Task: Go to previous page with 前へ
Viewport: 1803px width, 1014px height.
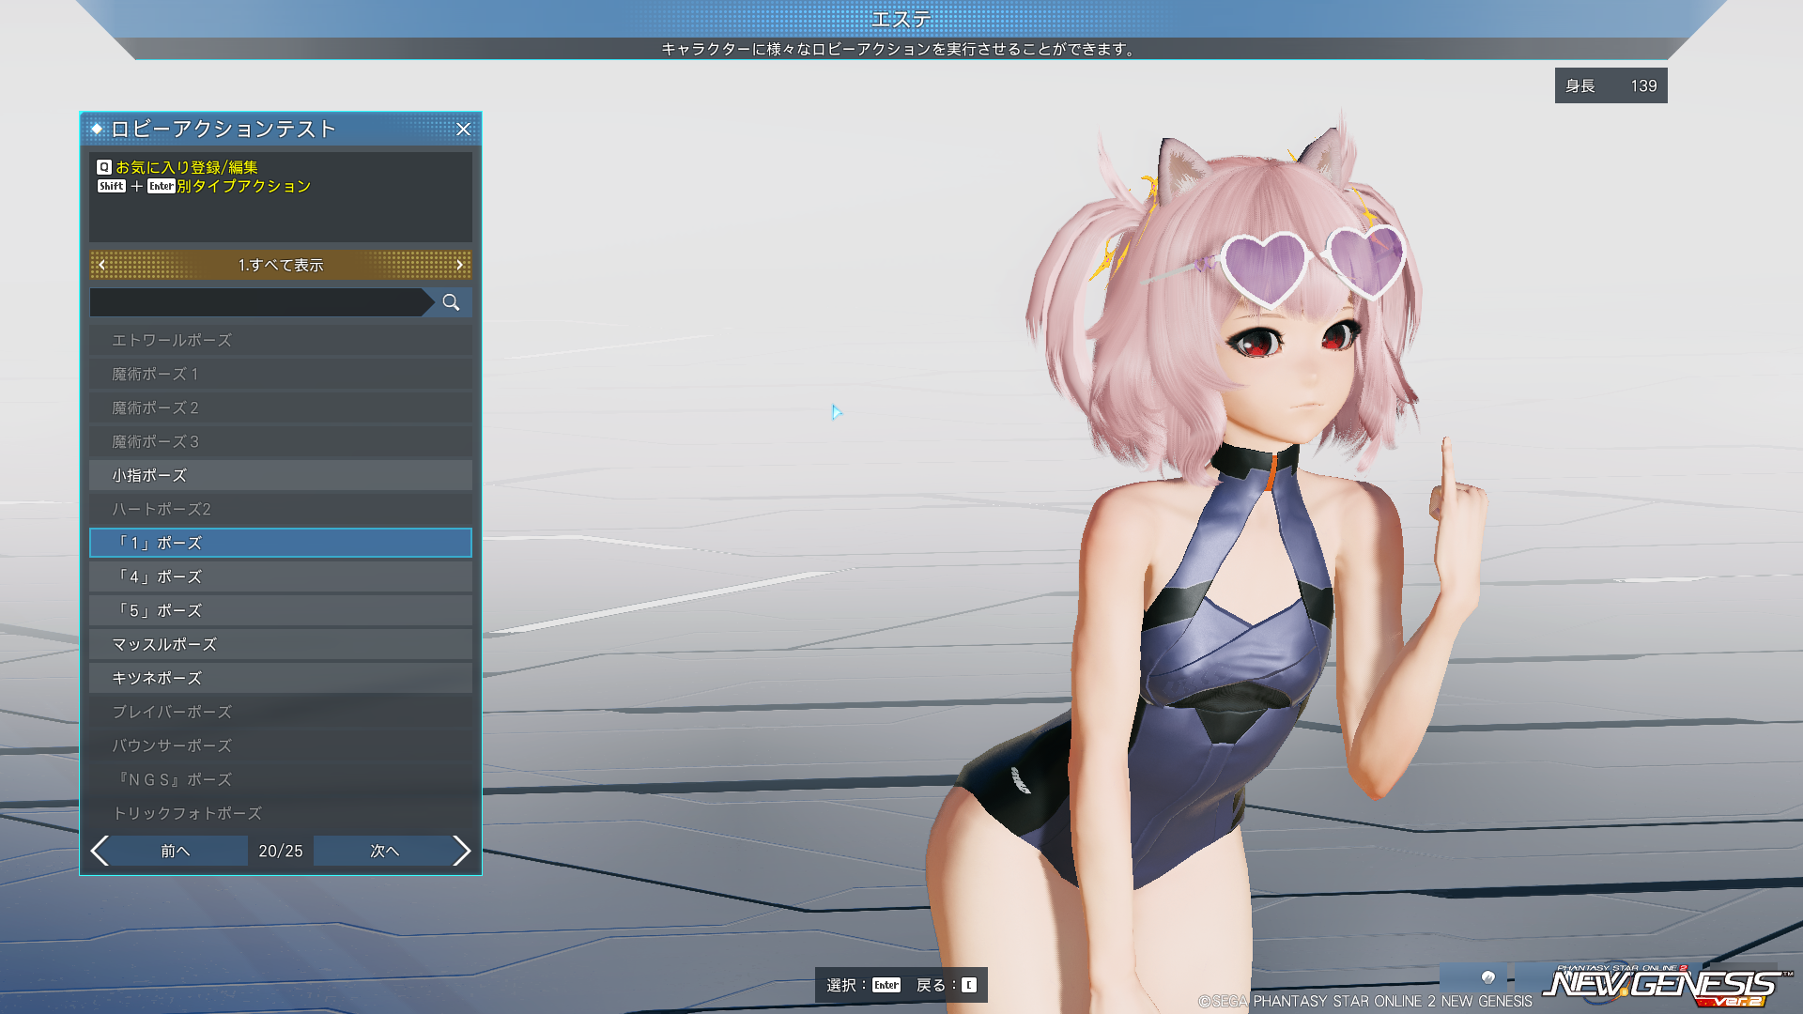Action: 176,851
